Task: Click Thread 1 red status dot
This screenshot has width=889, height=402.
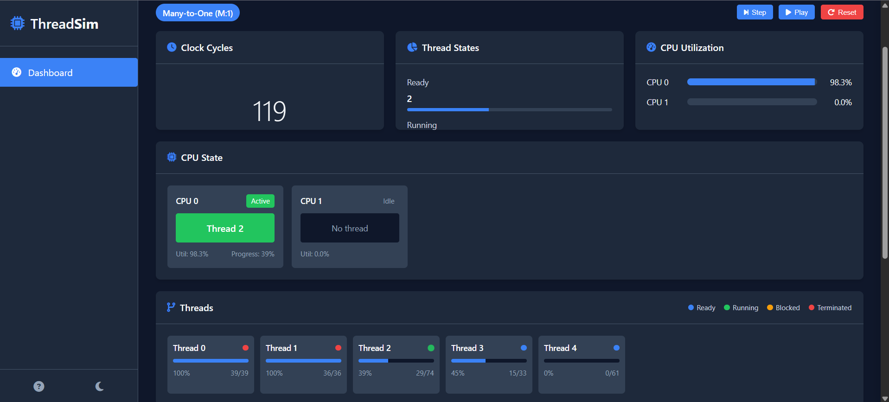Action: [x=338, y=348]
